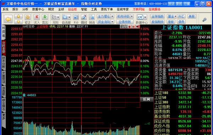Open the 万联网站 menu link
Viewport: 213px width, 135px height.
coord(139,9)
